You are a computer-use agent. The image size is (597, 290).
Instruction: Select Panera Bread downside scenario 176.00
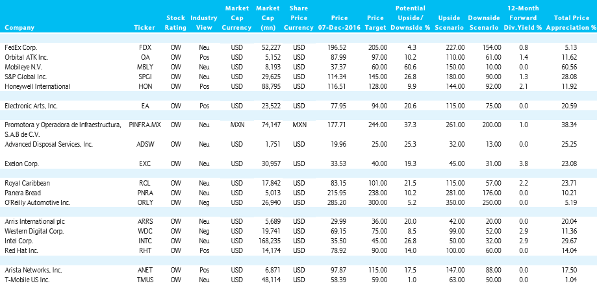(x=491, y=193)
